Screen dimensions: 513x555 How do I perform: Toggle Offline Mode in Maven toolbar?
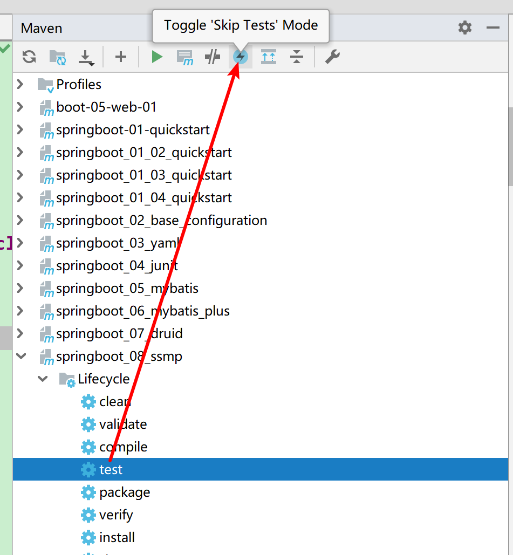coord(213,57)
